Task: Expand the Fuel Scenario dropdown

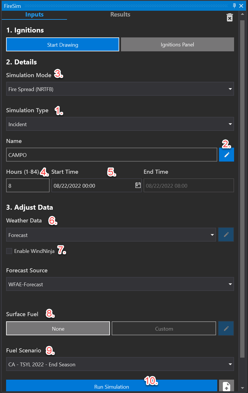Action: [x=120, y=364]
